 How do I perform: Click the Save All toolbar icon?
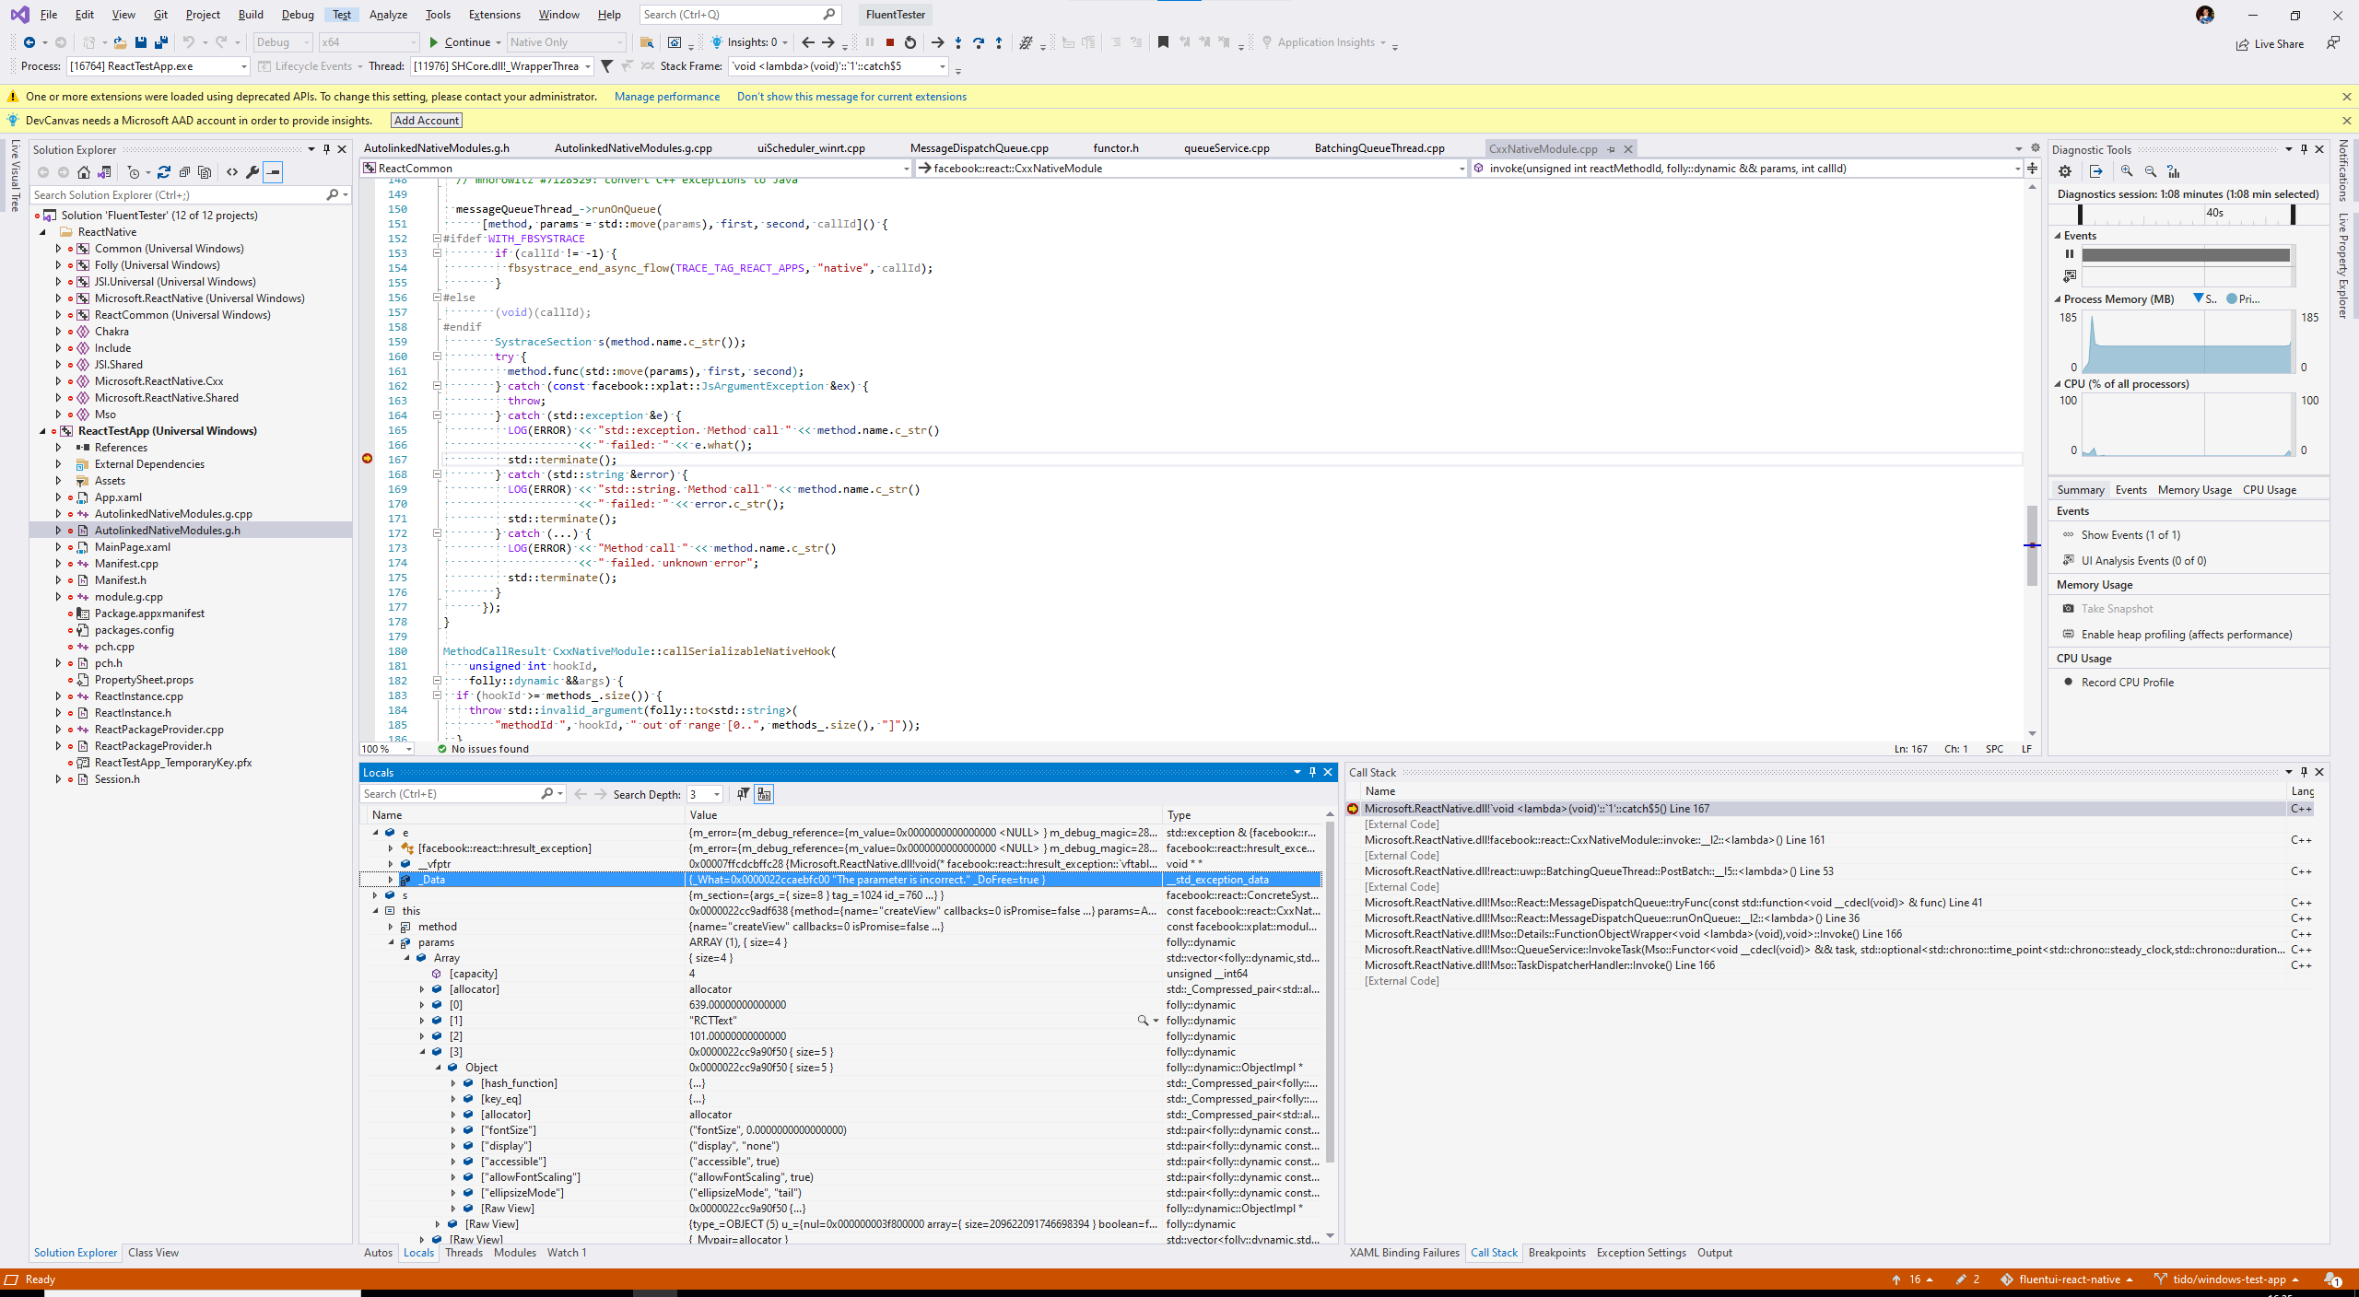tap(160, 42)
